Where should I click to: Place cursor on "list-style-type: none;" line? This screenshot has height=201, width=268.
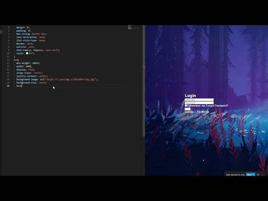(31, 40)
